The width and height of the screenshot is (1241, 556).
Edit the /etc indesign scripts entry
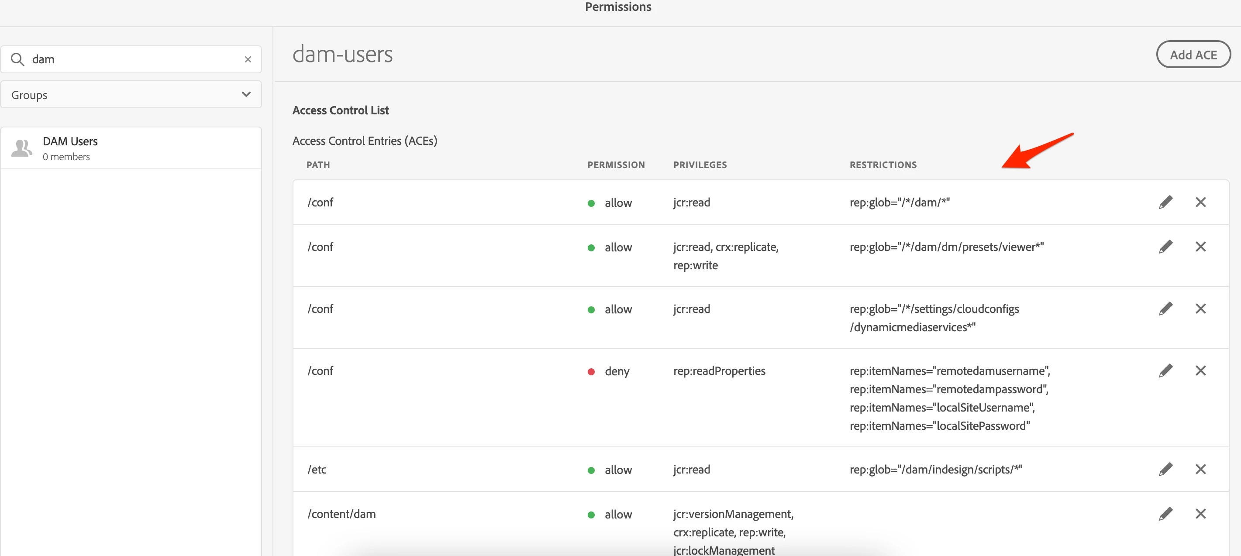pyautogui.click(x=1165, y=469)
